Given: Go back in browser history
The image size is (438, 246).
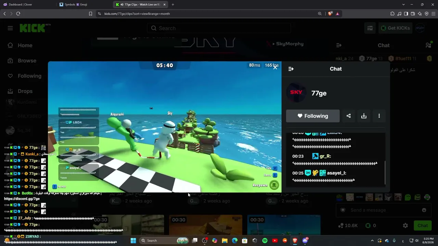Looking at the screenshot, I should pyautogui.click(x=4, y=14).
